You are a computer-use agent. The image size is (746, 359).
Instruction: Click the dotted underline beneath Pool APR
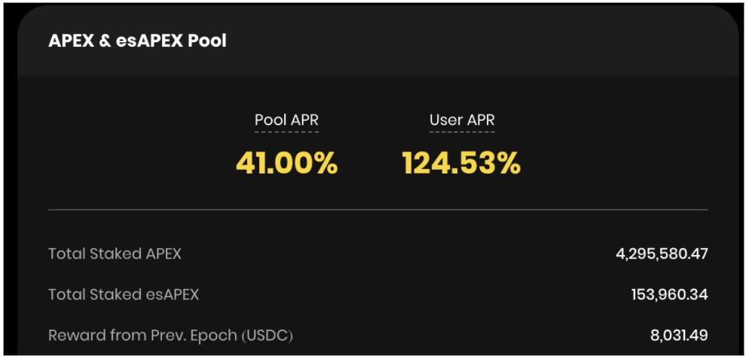tap(286, 133)
